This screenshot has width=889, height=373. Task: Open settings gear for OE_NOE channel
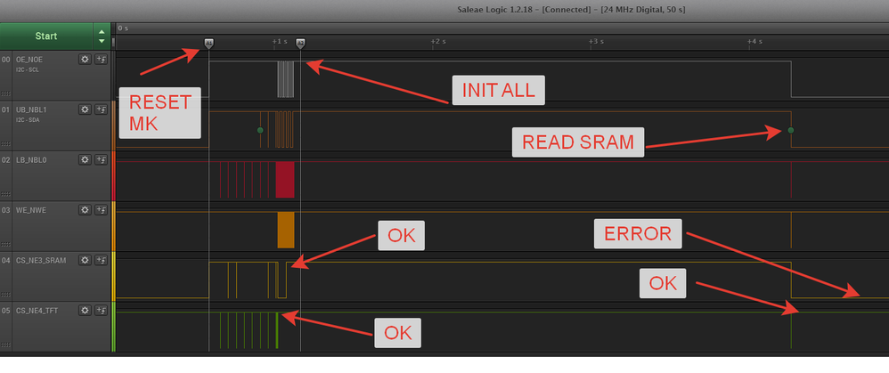point(85,60)
